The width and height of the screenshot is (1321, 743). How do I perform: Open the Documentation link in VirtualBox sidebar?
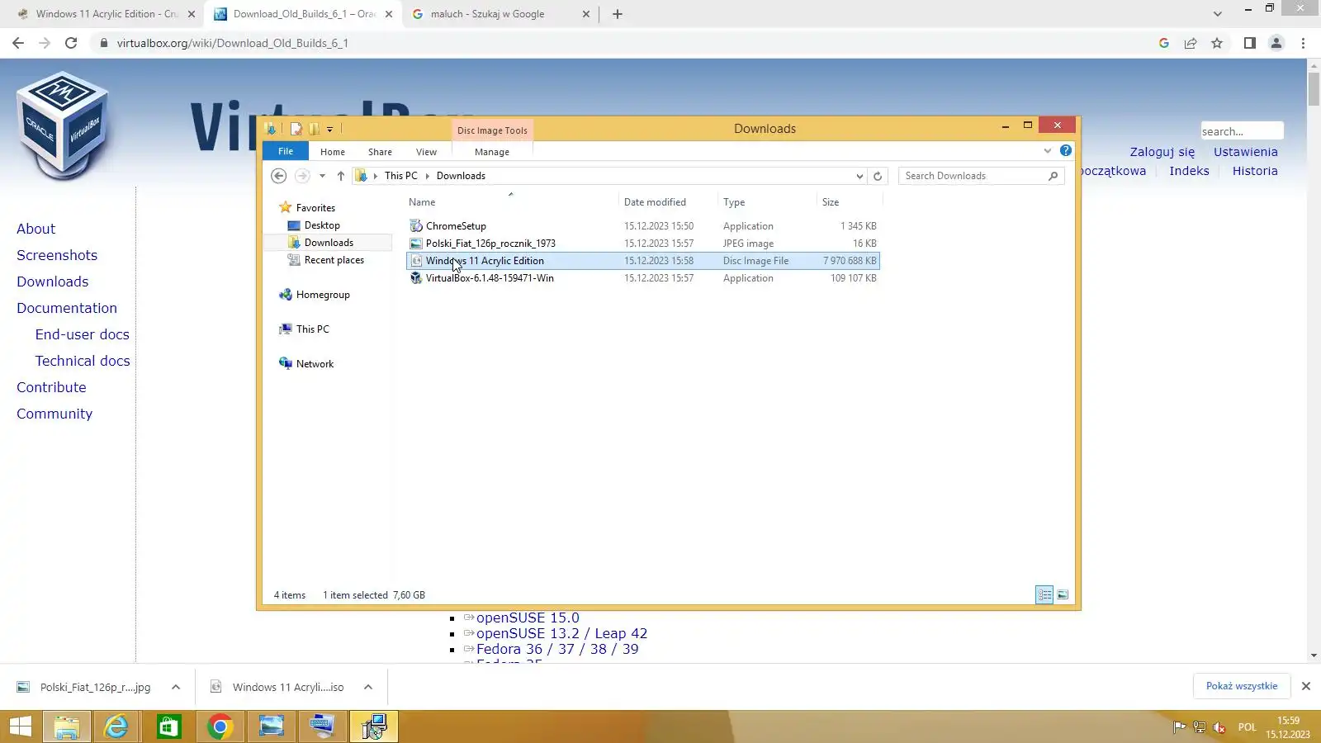[x=67, y=308]
